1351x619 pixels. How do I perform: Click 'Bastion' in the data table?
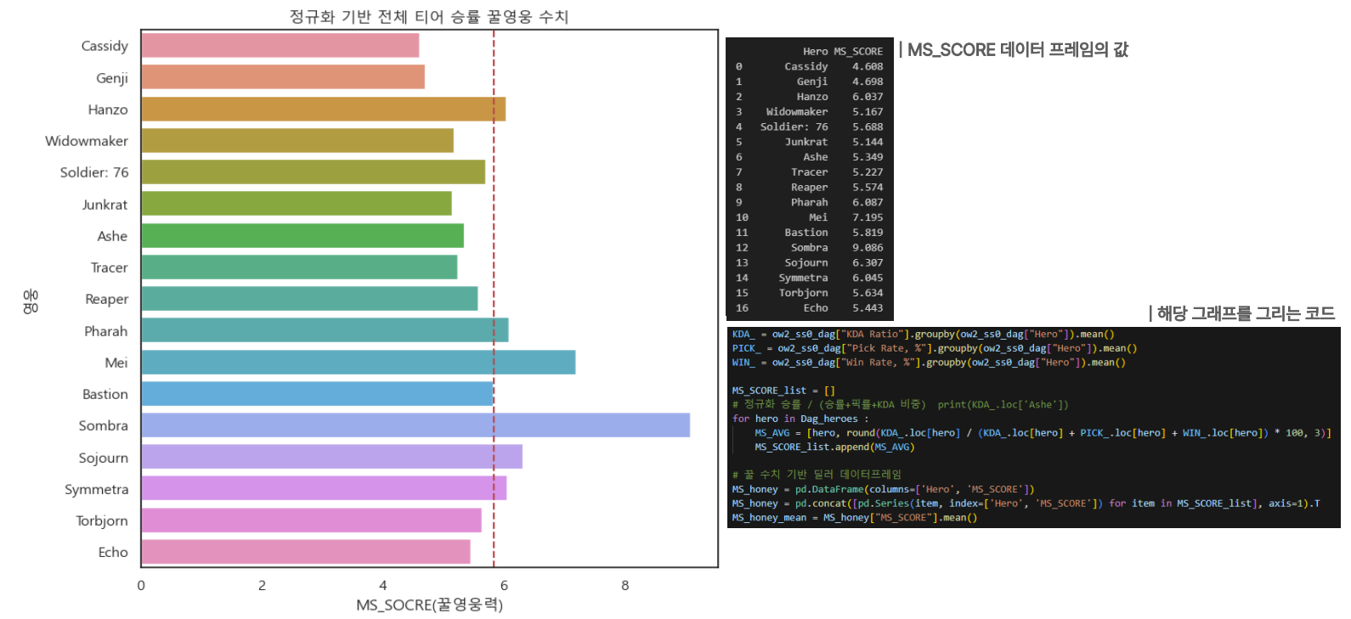(806, 233)
